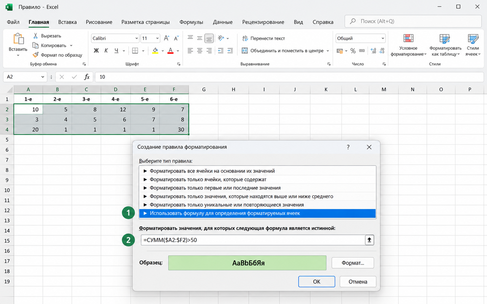Switch to the Вставка ribbon tab
Viewport: 487px width, 304px height.
pyautogui.click(x=67, y=22)
